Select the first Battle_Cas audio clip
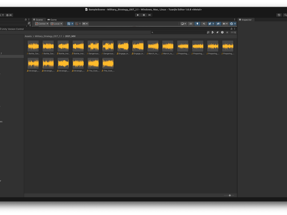 [x=33, y=48]
